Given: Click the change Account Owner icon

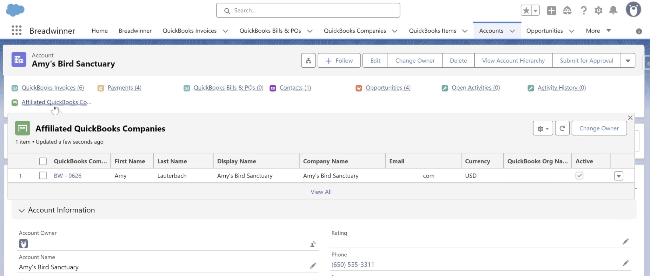Looking at the screenshot, I should click(313, 244).
